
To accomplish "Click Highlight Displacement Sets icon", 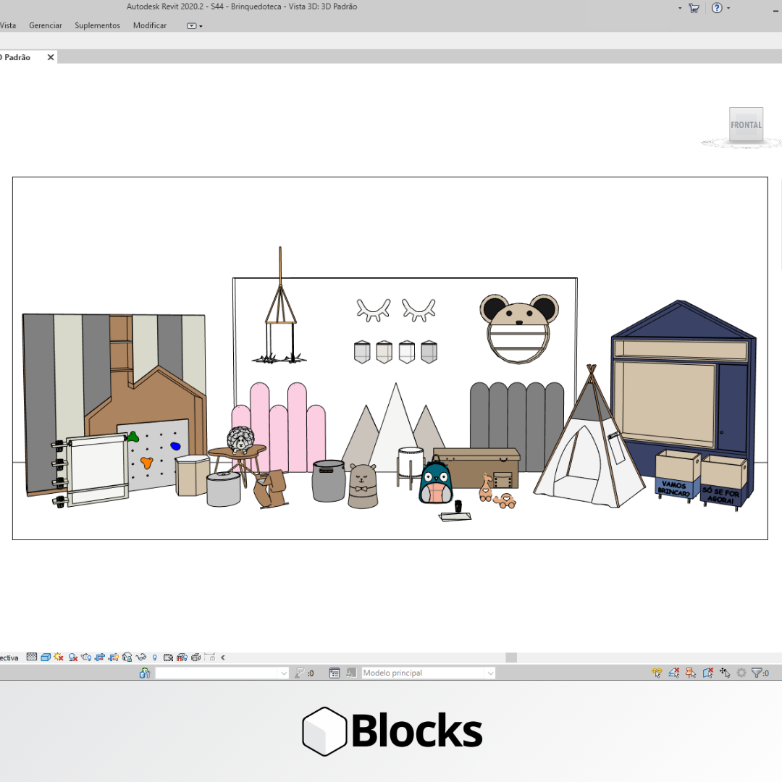I will point(196,657).
